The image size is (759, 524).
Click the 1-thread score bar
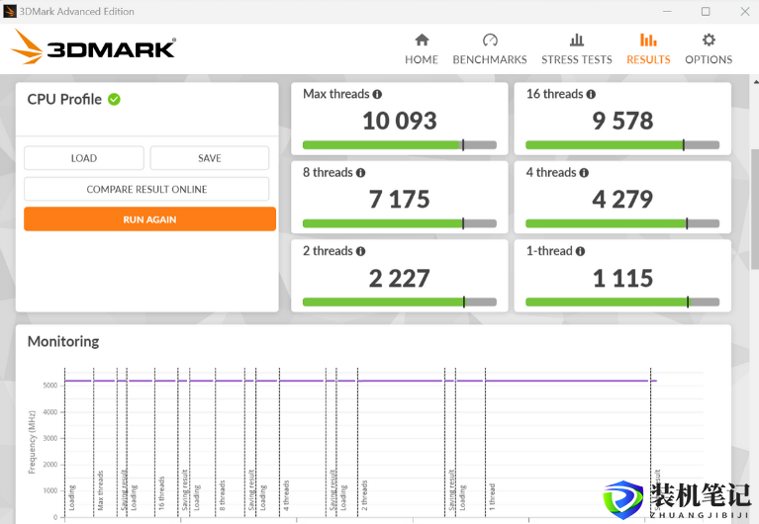(622, 302)
